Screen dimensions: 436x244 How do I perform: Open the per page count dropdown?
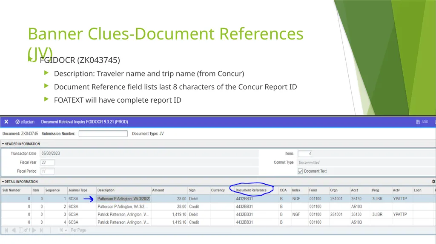click(63, 230)
